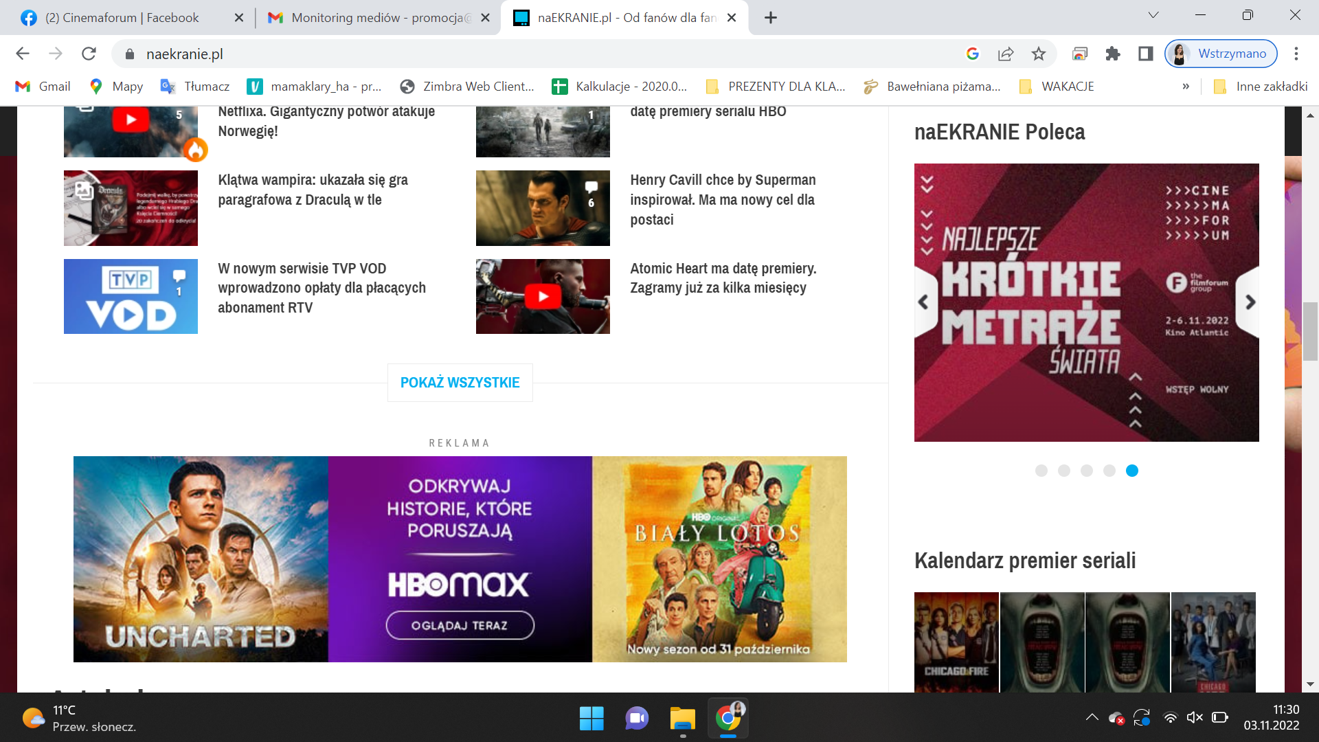Open the Extensions puzzle icon
1319x742 pixels.
click(x=1113, y=54)
